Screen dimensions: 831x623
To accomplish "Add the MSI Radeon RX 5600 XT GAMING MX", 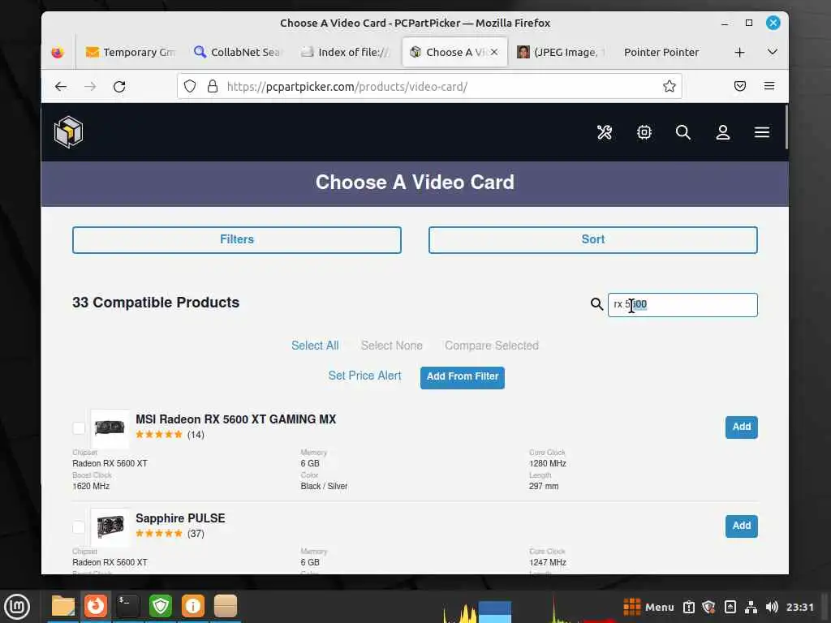I will (x=742, y=427).
